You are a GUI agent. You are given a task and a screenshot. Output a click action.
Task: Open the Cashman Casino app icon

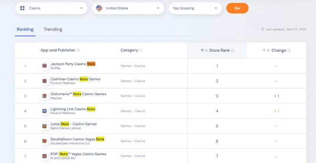pyautogui.click(x=45, y=81)
